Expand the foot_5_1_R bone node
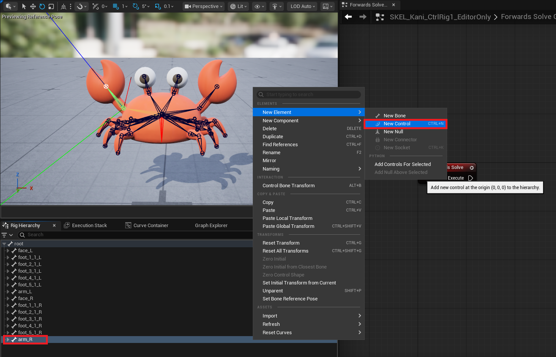Screen dimensions: 556x357 tap(8, 333)
